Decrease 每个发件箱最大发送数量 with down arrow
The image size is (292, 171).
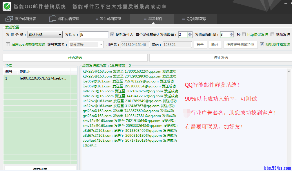tap(190, 36)
